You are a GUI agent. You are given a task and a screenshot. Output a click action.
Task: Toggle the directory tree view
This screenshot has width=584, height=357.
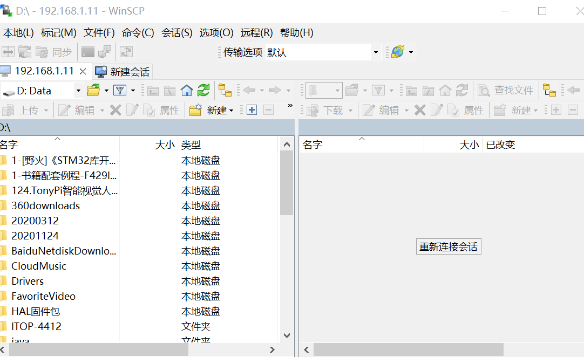click(x=226, y=91)
